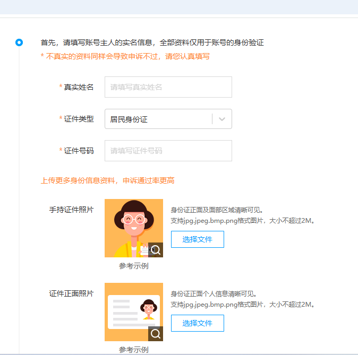Click the chevron arrow in 证件类型 box
358x355 pixels.
tap(222, 119)
